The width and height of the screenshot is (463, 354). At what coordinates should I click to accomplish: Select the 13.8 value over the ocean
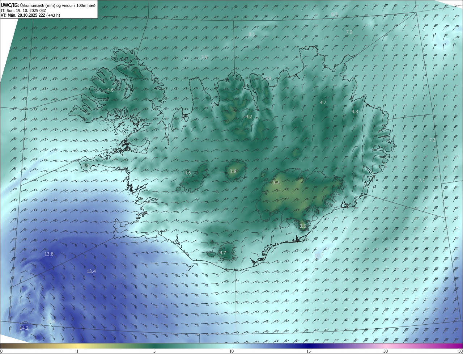point(49,254)
